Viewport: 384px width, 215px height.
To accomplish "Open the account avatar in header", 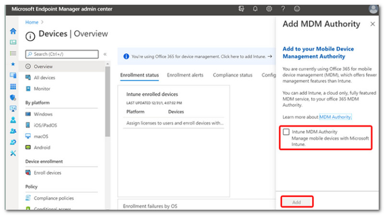I will pos(373,9).
